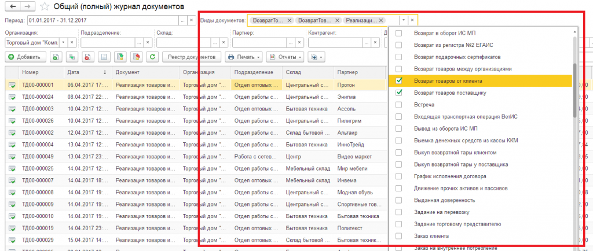Select the 'Мир мебели' partner cell

click(x=360, y=169)
